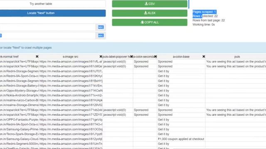Select the Nokia-Android-Smartphone link cell

20,95
